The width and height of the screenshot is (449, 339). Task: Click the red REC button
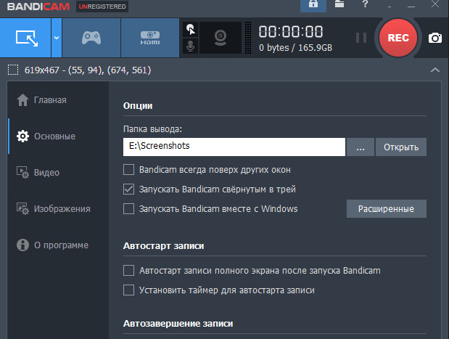[398, 38]
